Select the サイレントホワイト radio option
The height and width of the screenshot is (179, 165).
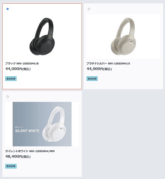pos(8,97)
